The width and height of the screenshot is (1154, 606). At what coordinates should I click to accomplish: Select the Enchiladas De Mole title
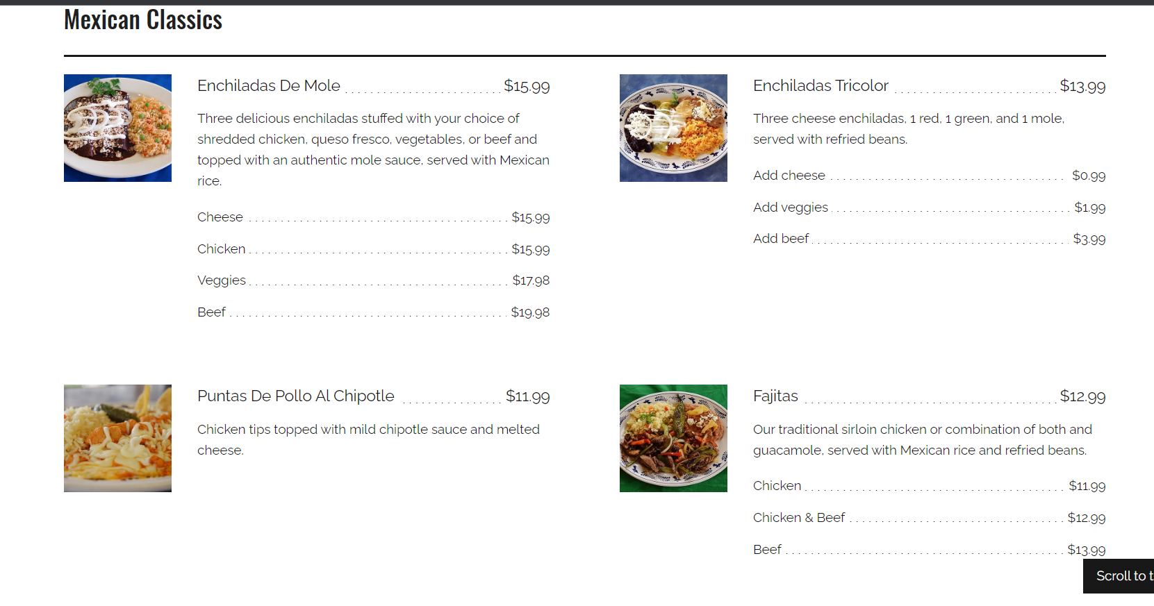click(x=269, y=85)
